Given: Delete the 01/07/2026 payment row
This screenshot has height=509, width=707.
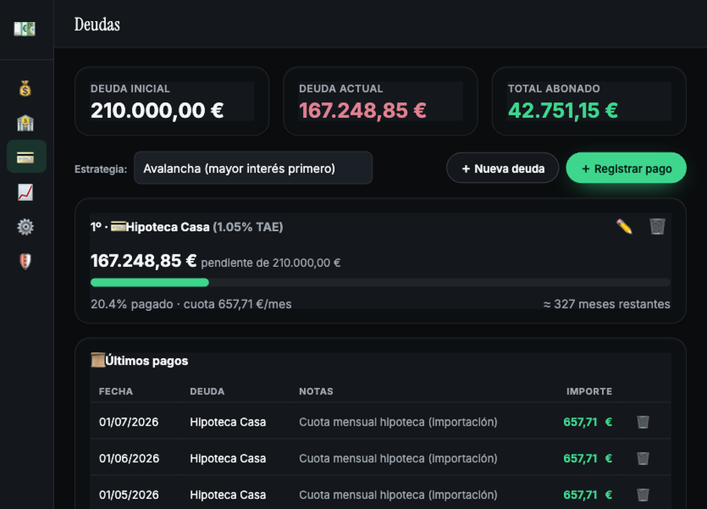Looking at the screenshot, I should click(x=643, y=422).
